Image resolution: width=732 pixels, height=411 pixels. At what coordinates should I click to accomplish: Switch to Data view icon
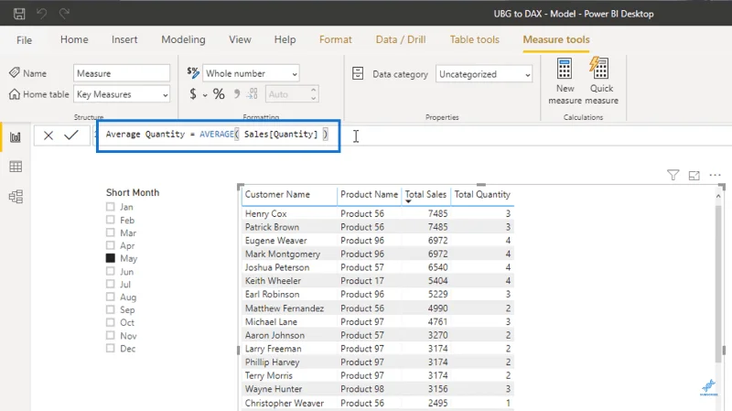[16, 167]
